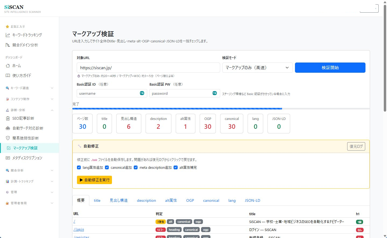The height and width of the screenshot is (238, 387).
Task: Focus the Basic認証 PW password field
Action: pos(185,93)
